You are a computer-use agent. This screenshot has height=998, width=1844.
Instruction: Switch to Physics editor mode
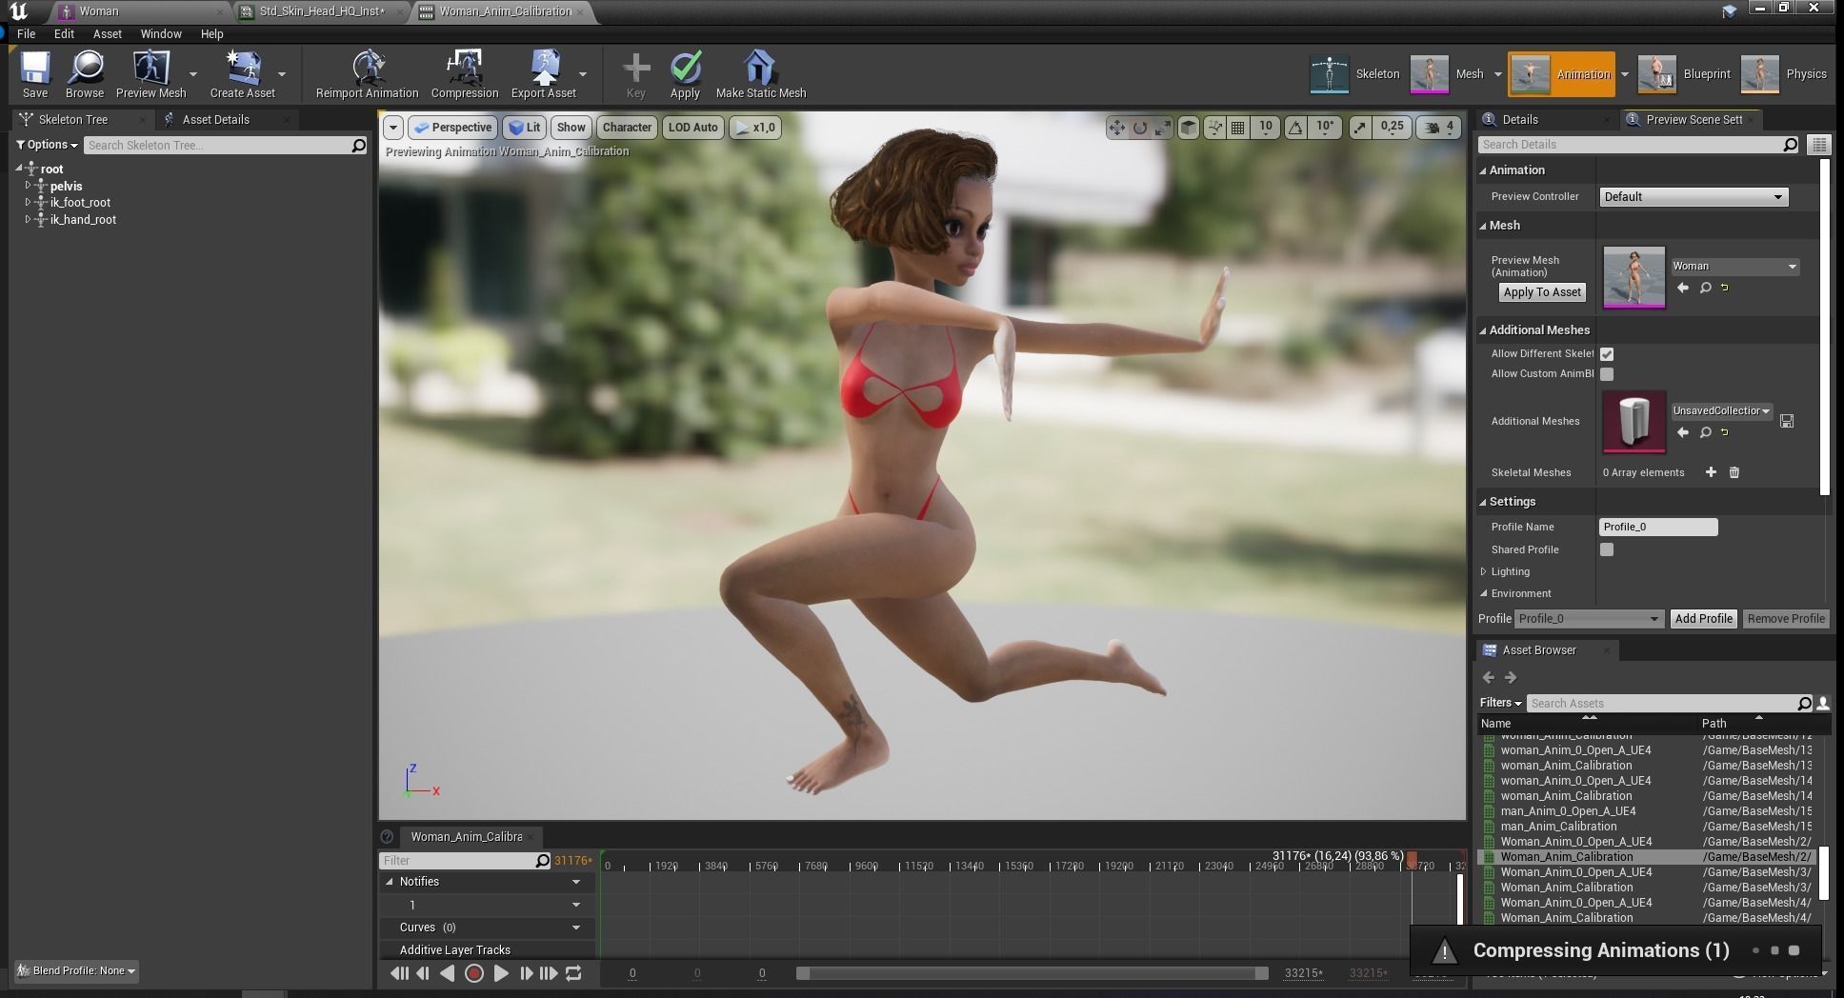point(1784,74)
